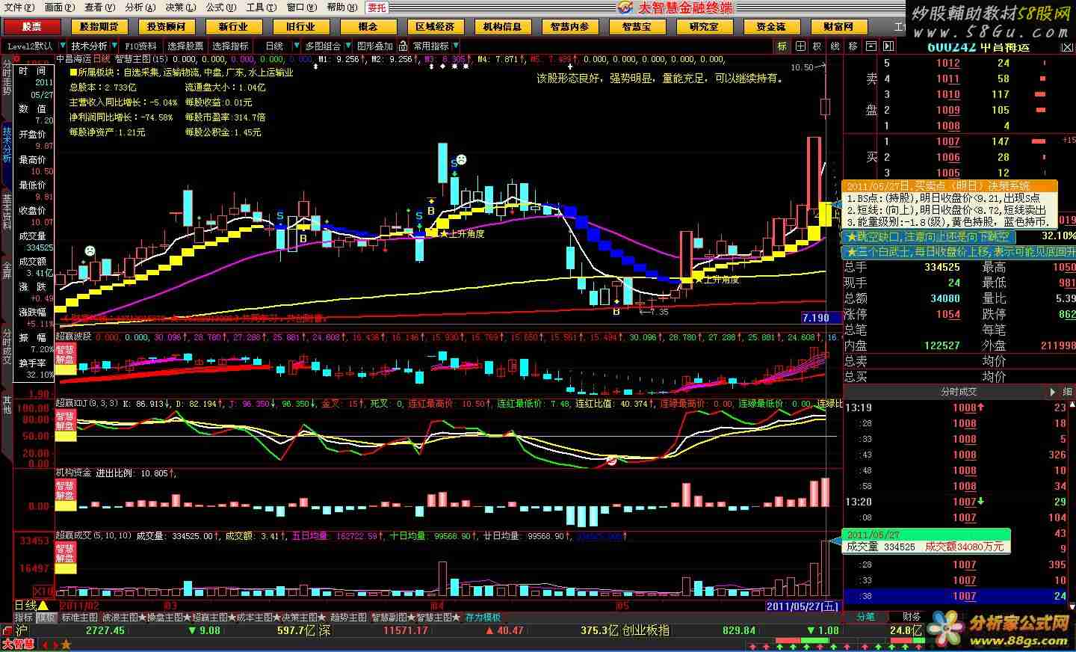Click the 资金流 button
Image resolution: width=1076 pixels, height=652 pixels.
pos(771,26)
